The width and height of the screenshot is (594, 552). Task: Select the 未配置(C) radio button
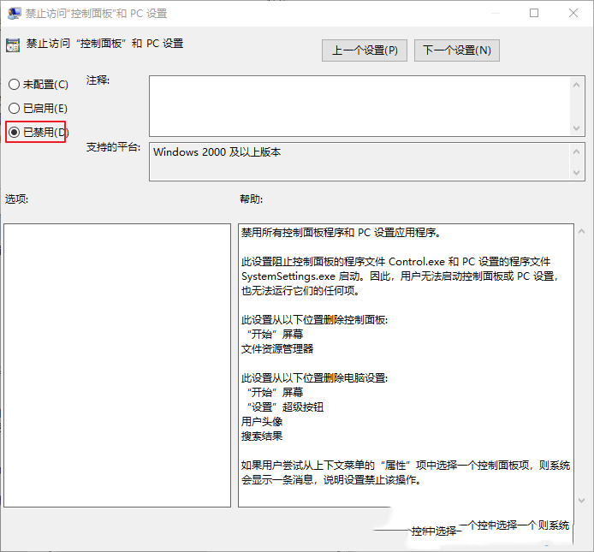14,84
